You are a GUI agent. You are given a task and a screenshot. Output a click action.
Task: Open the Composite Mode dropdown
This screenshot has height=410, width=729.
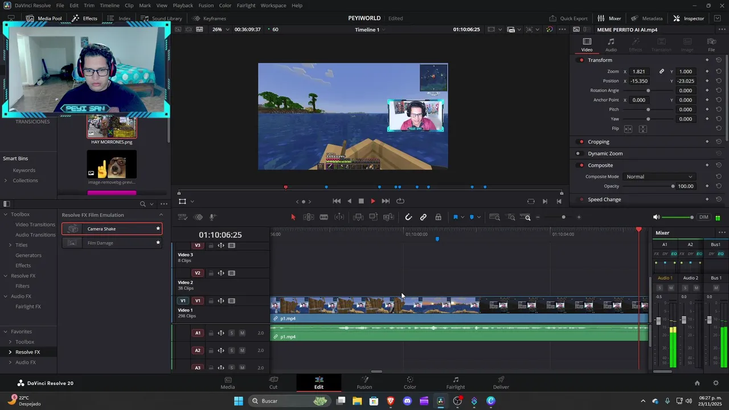pos(659,177)
